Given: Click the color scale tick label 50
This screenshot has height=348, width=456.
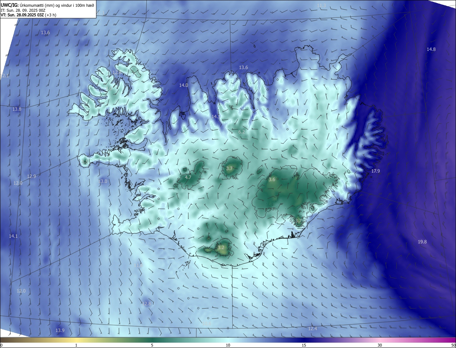Looking at the screenshot, I should [x=453, y=345].
